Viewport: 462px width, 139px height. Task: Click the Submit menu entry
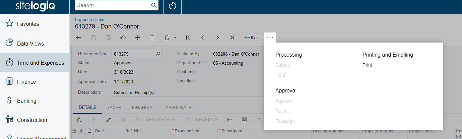[283, 65]
